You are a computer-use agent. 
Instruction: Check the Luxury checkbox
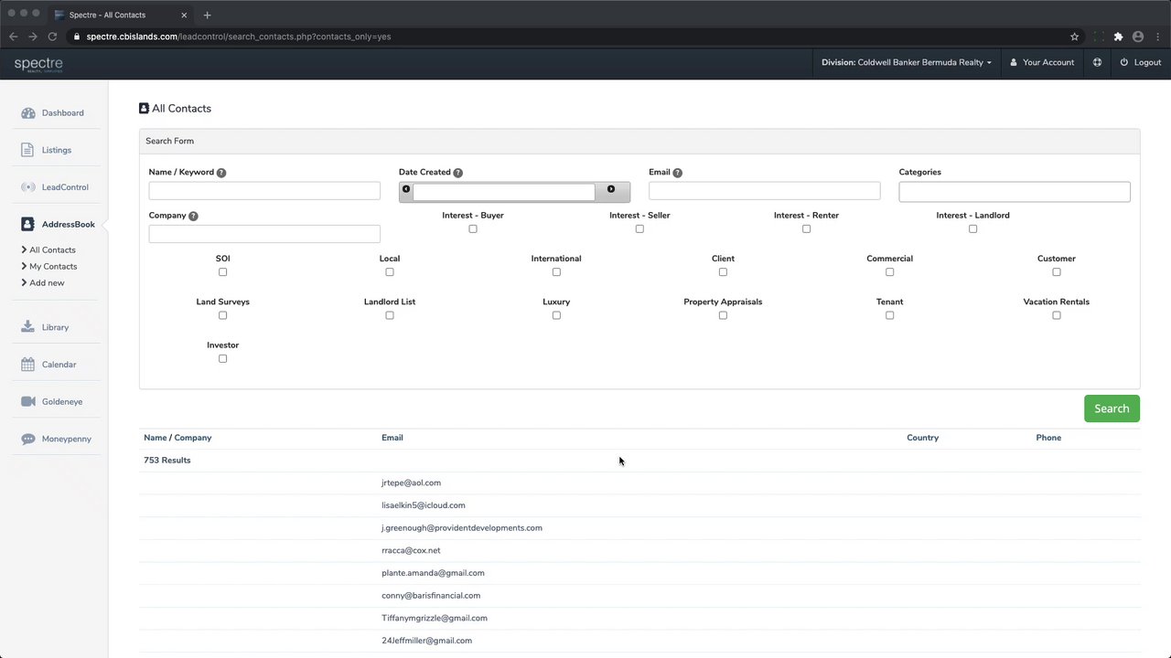pyautogui.click(x=556, y=315)
